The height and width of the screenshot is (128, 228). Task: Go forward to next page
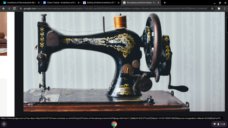pos(9,9)
